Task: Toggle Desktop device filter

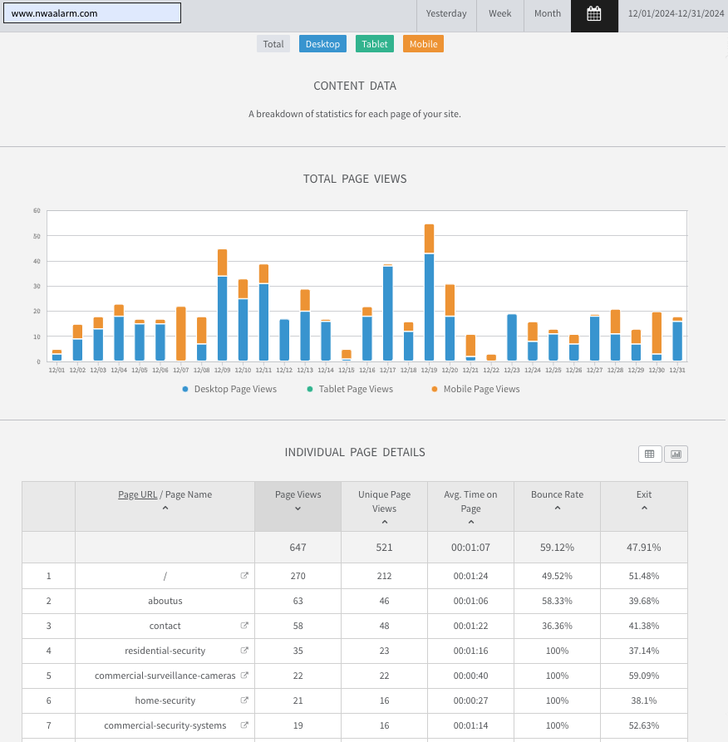Action: tap(322, 44)
